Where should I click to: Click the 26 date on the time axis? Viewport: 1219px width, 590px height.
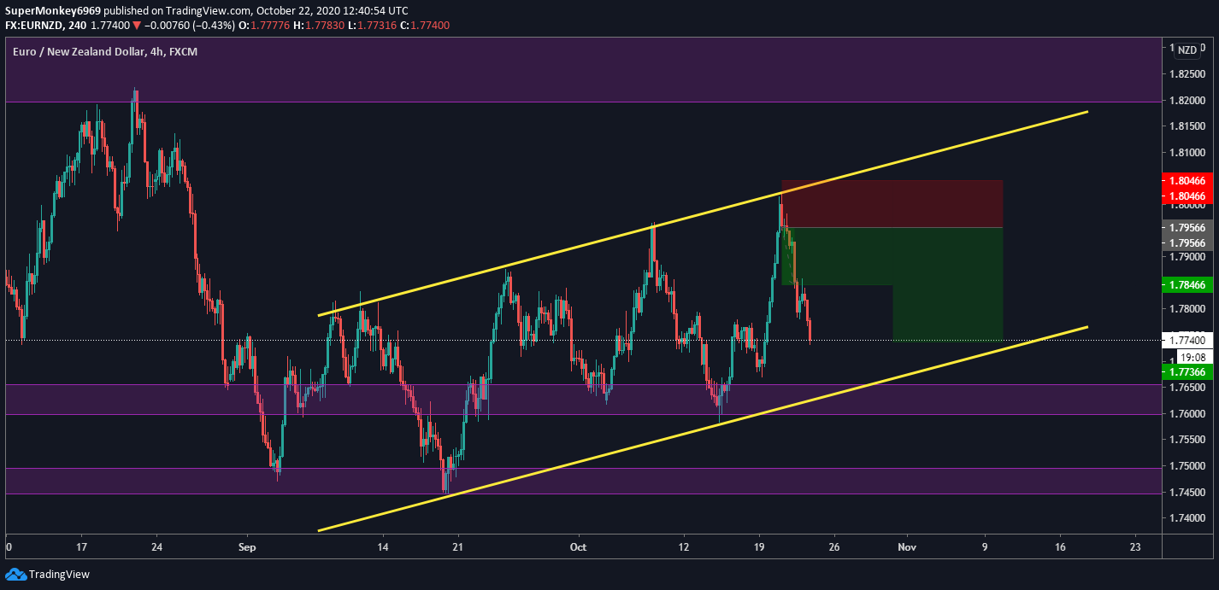tap(834, 546)
